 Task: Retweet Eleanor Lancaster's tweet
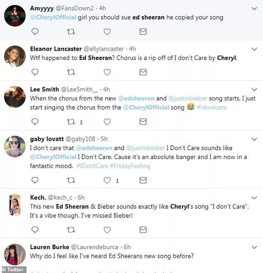tap(71, 72)
